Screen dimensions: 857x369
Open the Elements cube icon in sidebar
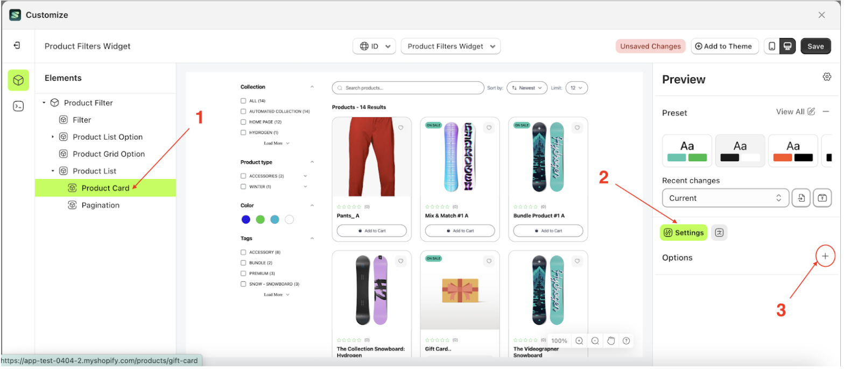click(18, 80)
